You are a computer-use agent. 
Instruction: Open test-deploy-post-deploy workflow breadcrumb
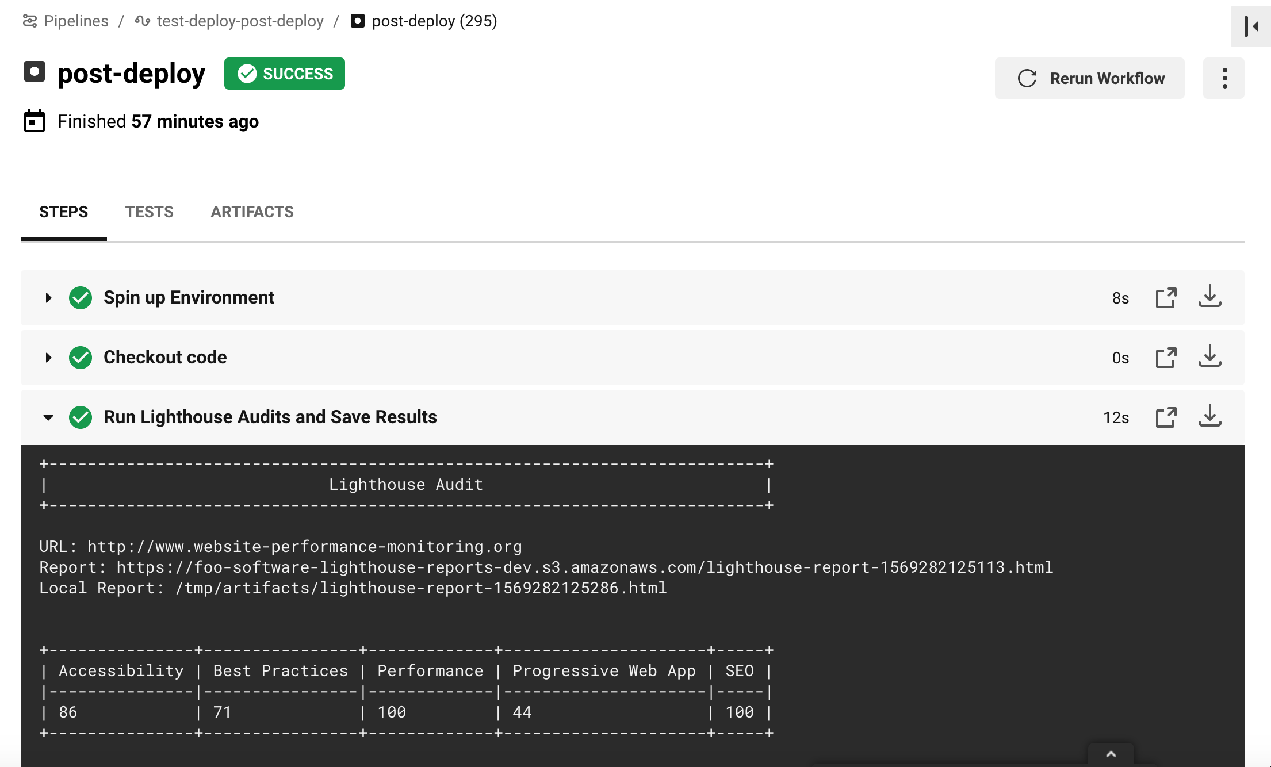pyautogui.click(x=240, y=21)
